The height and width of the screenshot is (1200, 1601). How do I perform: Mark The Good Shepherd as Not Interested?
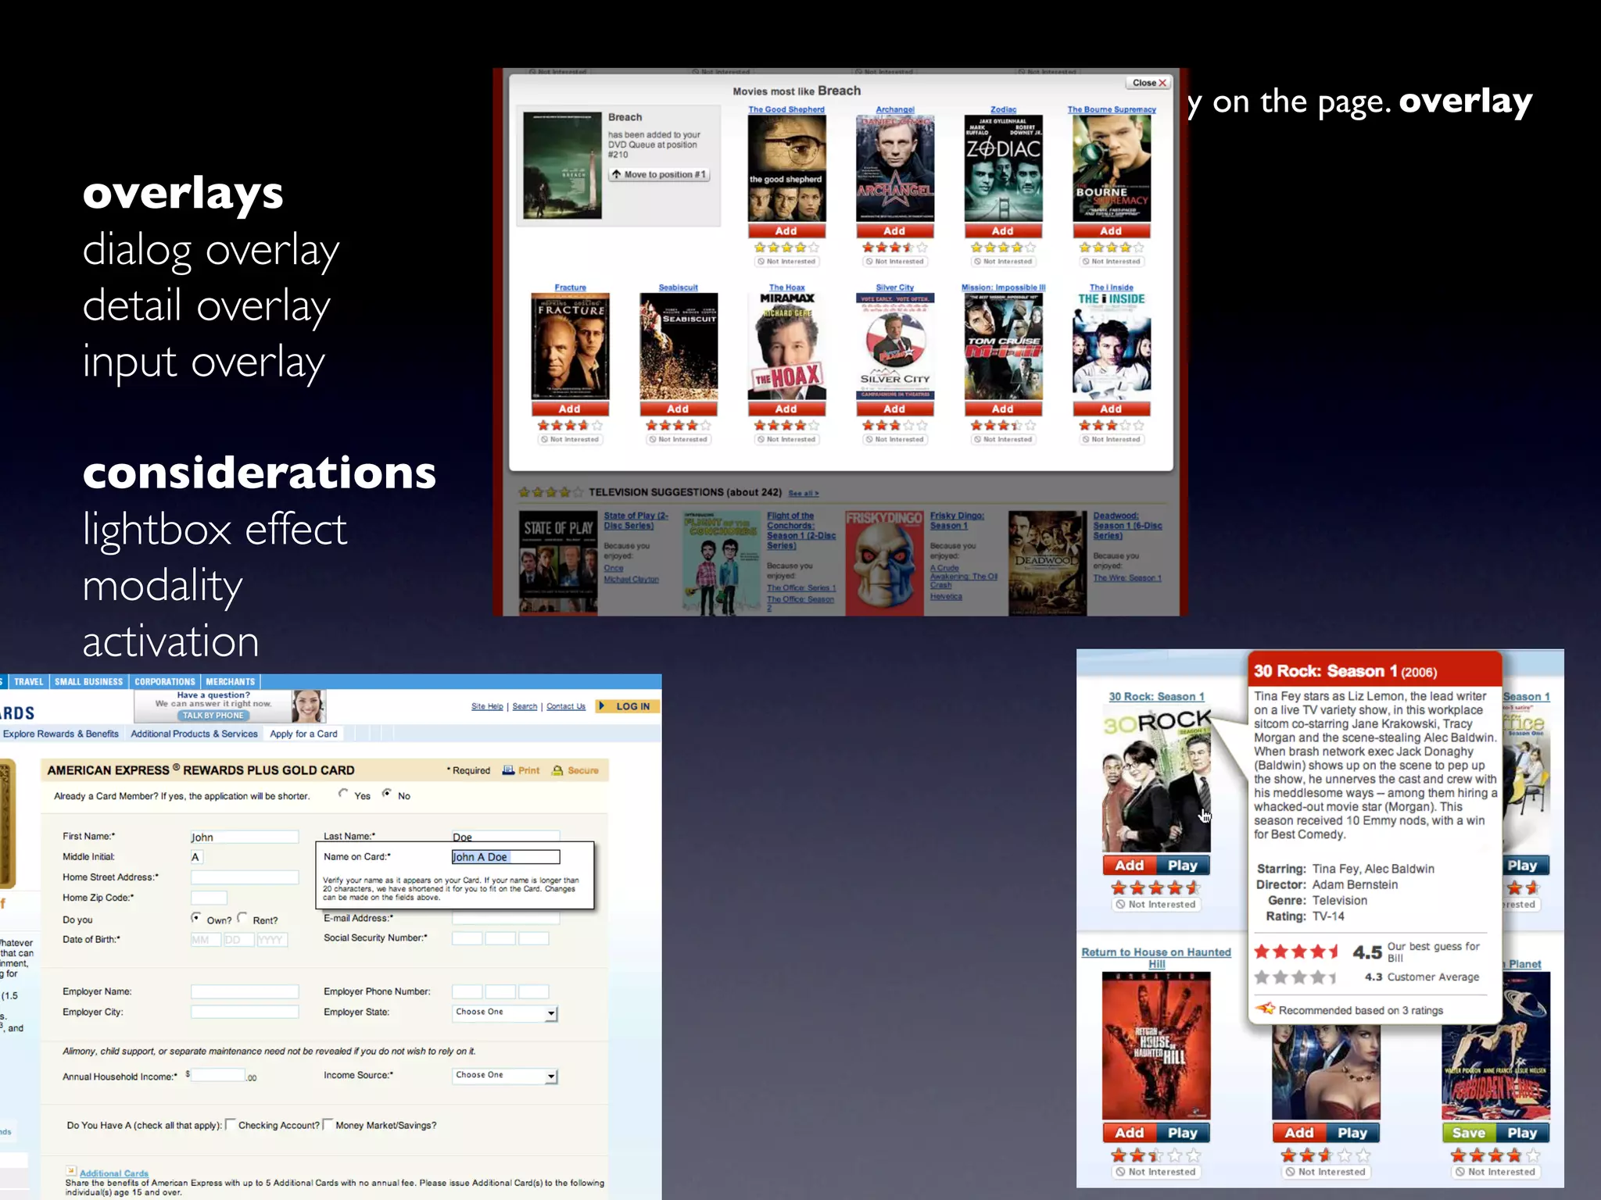[x=786, y=262]
